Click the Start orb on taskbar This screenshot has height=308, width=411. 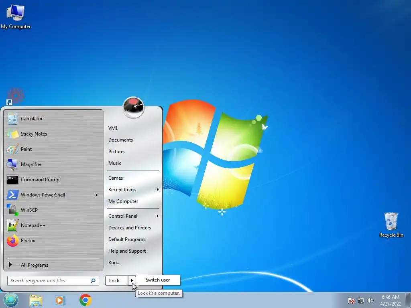(10, 300)
